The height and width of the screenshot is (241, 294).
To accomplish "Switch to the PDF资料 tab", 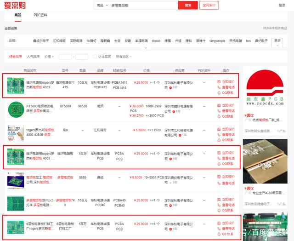I will coord(40,15).
